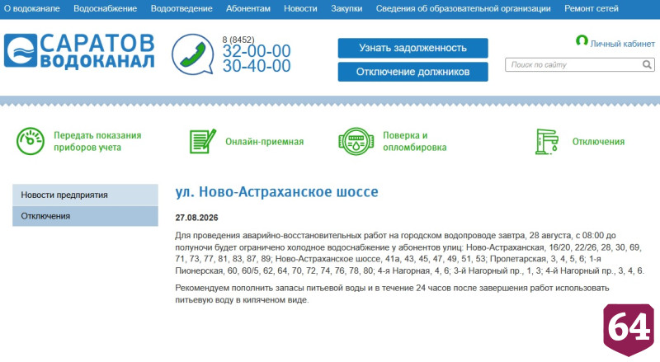The width and height of the screenshot is (660, 362).
Task: Click the phone number 30-40-00
Action: (257, 66)
